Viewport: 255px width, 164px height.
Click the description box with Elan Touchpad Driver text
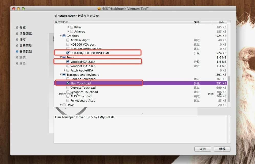pyautogui.click(x=142, y=129)
